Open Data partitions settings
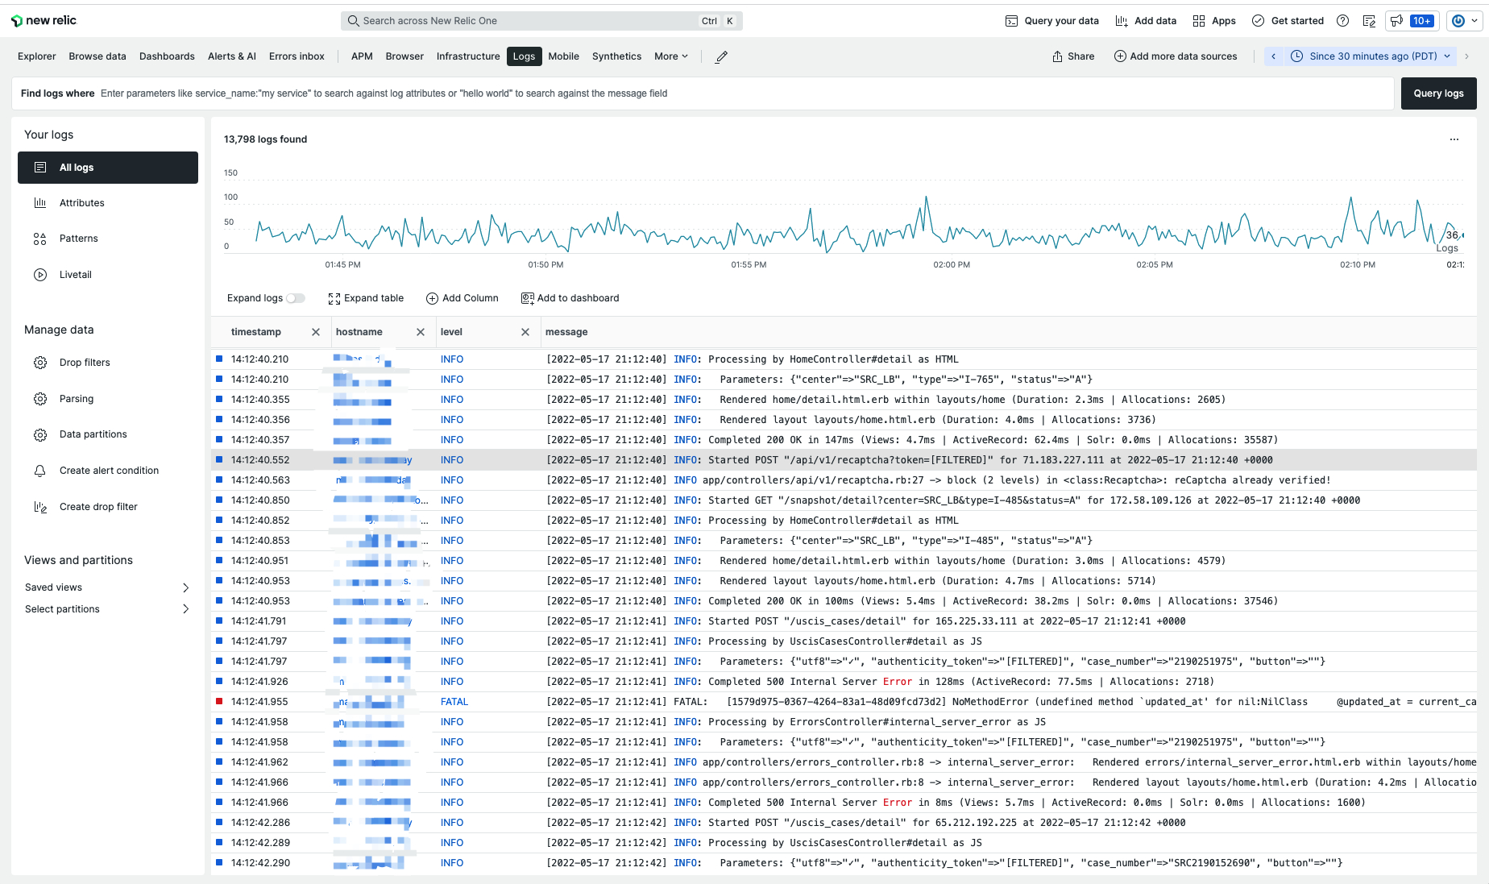The image size is (1489, 884). pyautogui.click(x=108, y=434)
